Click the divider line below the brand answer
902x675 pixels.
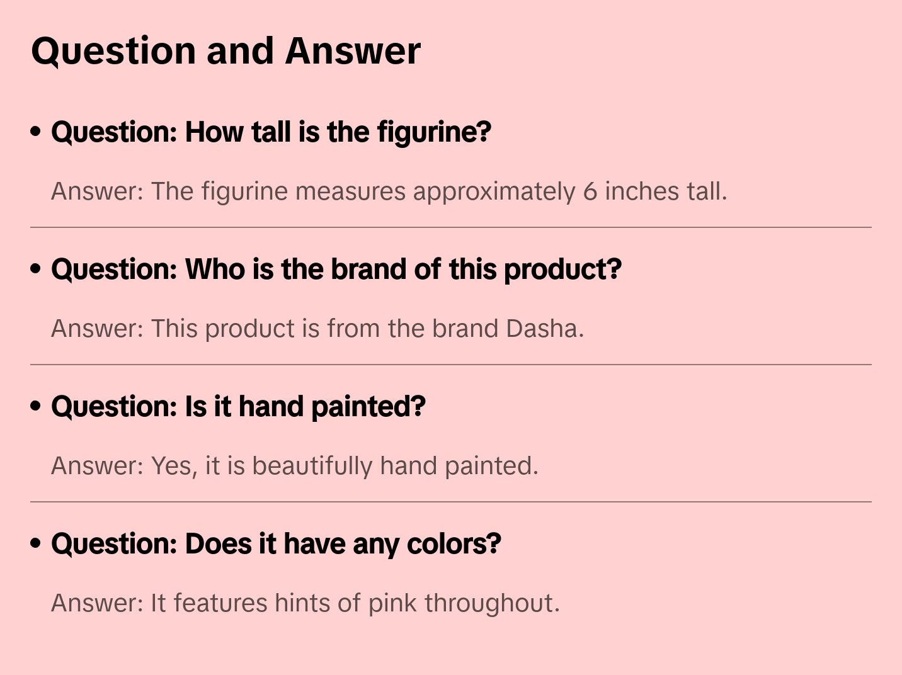(x=451, y=365)
